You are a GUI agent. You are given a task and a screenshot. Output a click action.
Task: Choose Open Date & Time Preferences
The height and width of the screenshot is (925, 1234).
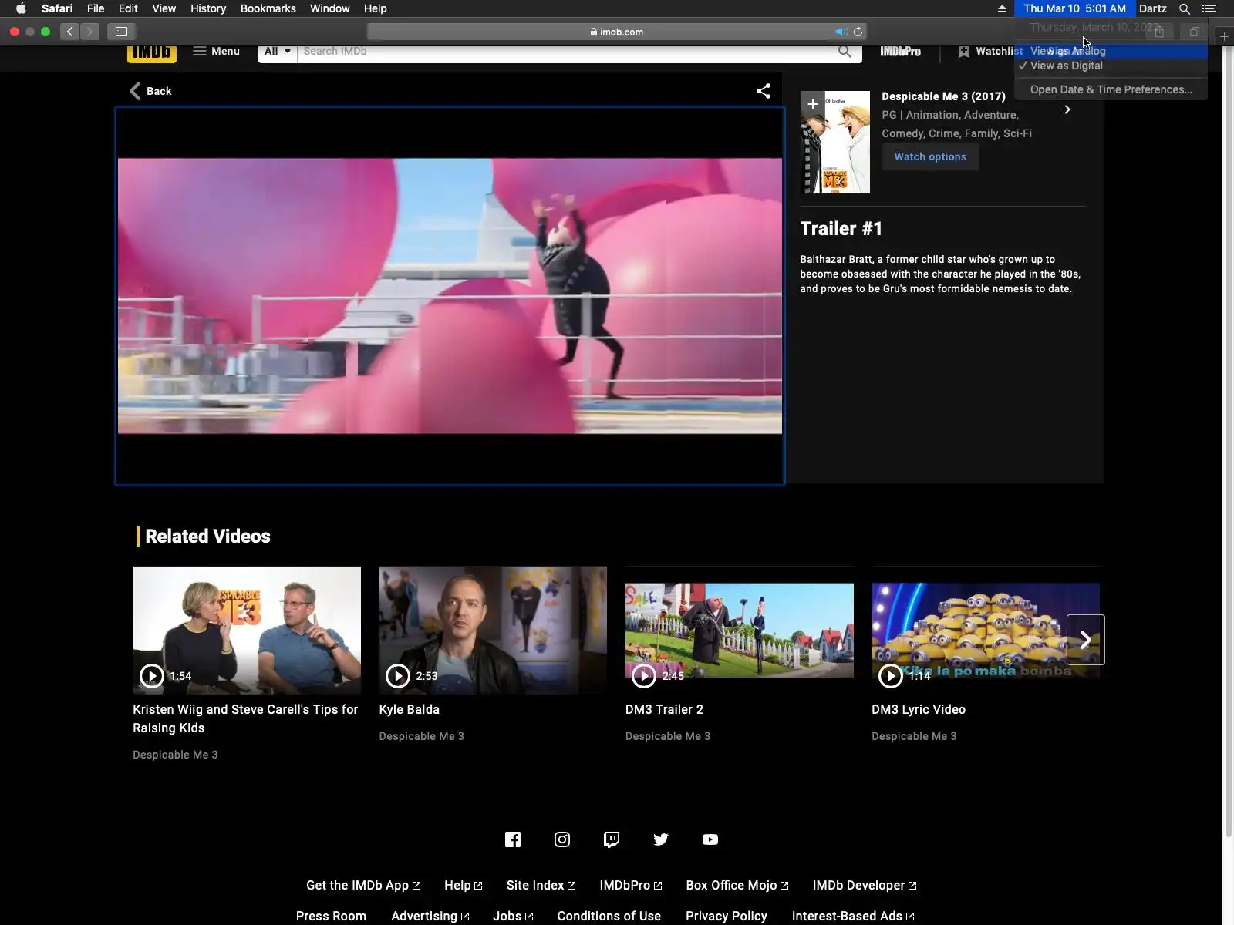[x=1111, y=89]
